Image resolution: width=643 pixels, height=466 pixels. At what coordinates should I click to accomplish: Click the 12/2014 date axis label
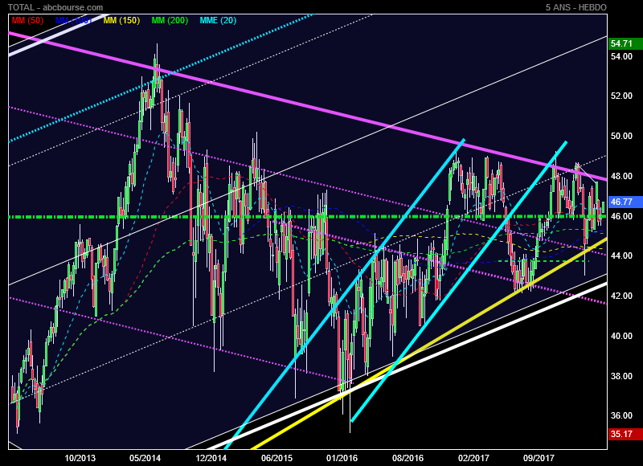click(211, 458)
